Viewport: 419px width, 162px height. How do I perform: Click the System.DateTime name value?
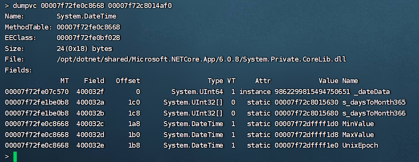pyautogui.click(x=87, y=17)
